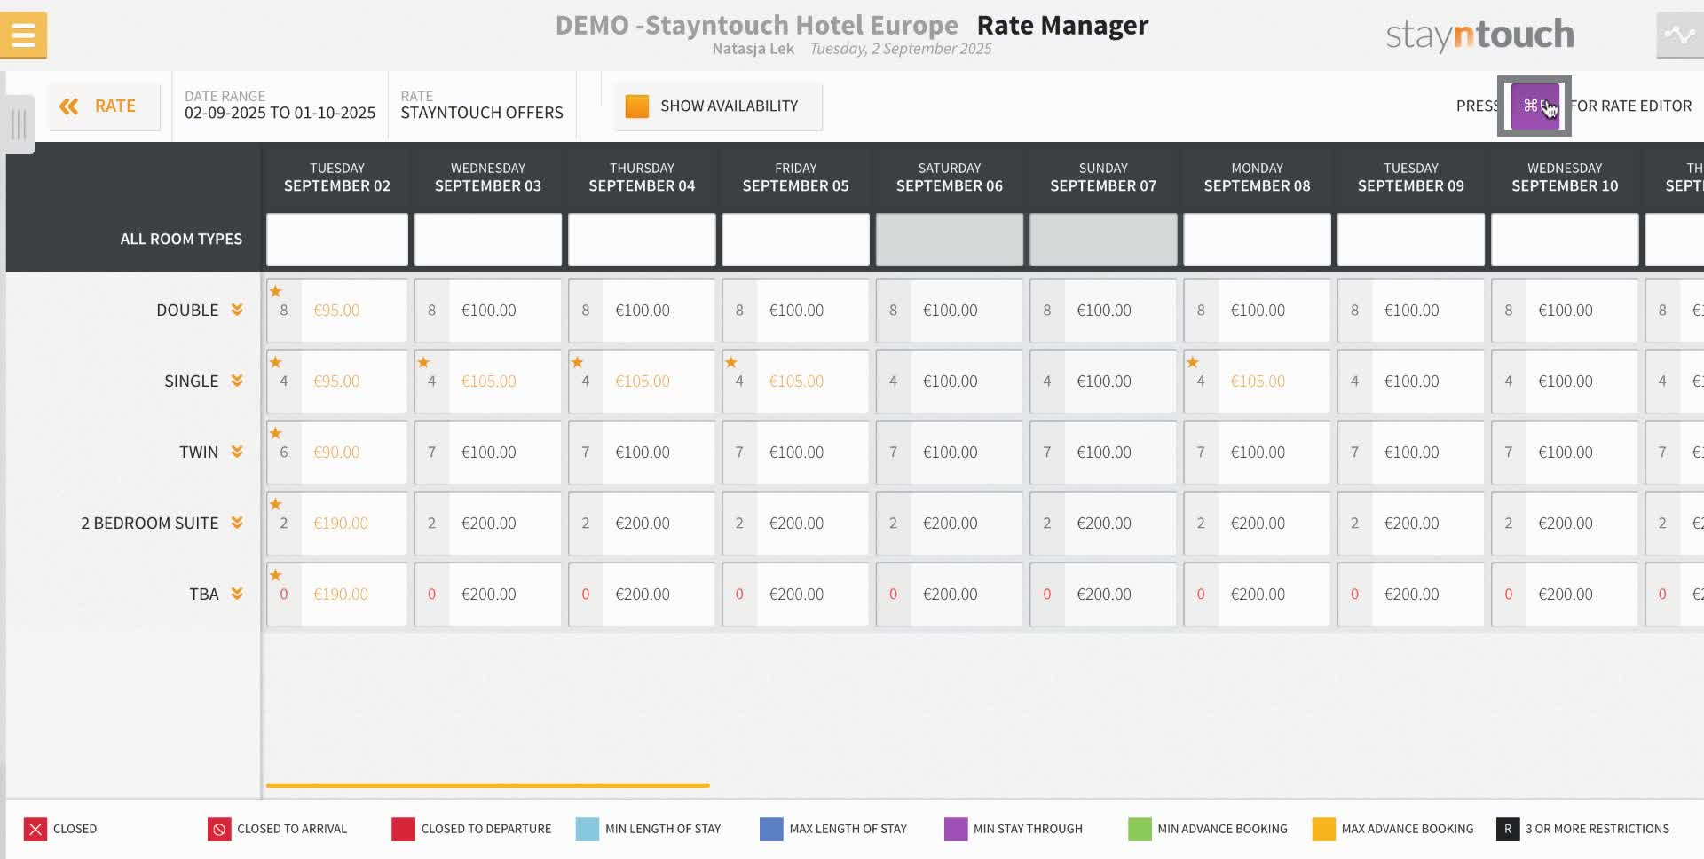Click SINGLE €105.00 on Monday September 08

1257,382
